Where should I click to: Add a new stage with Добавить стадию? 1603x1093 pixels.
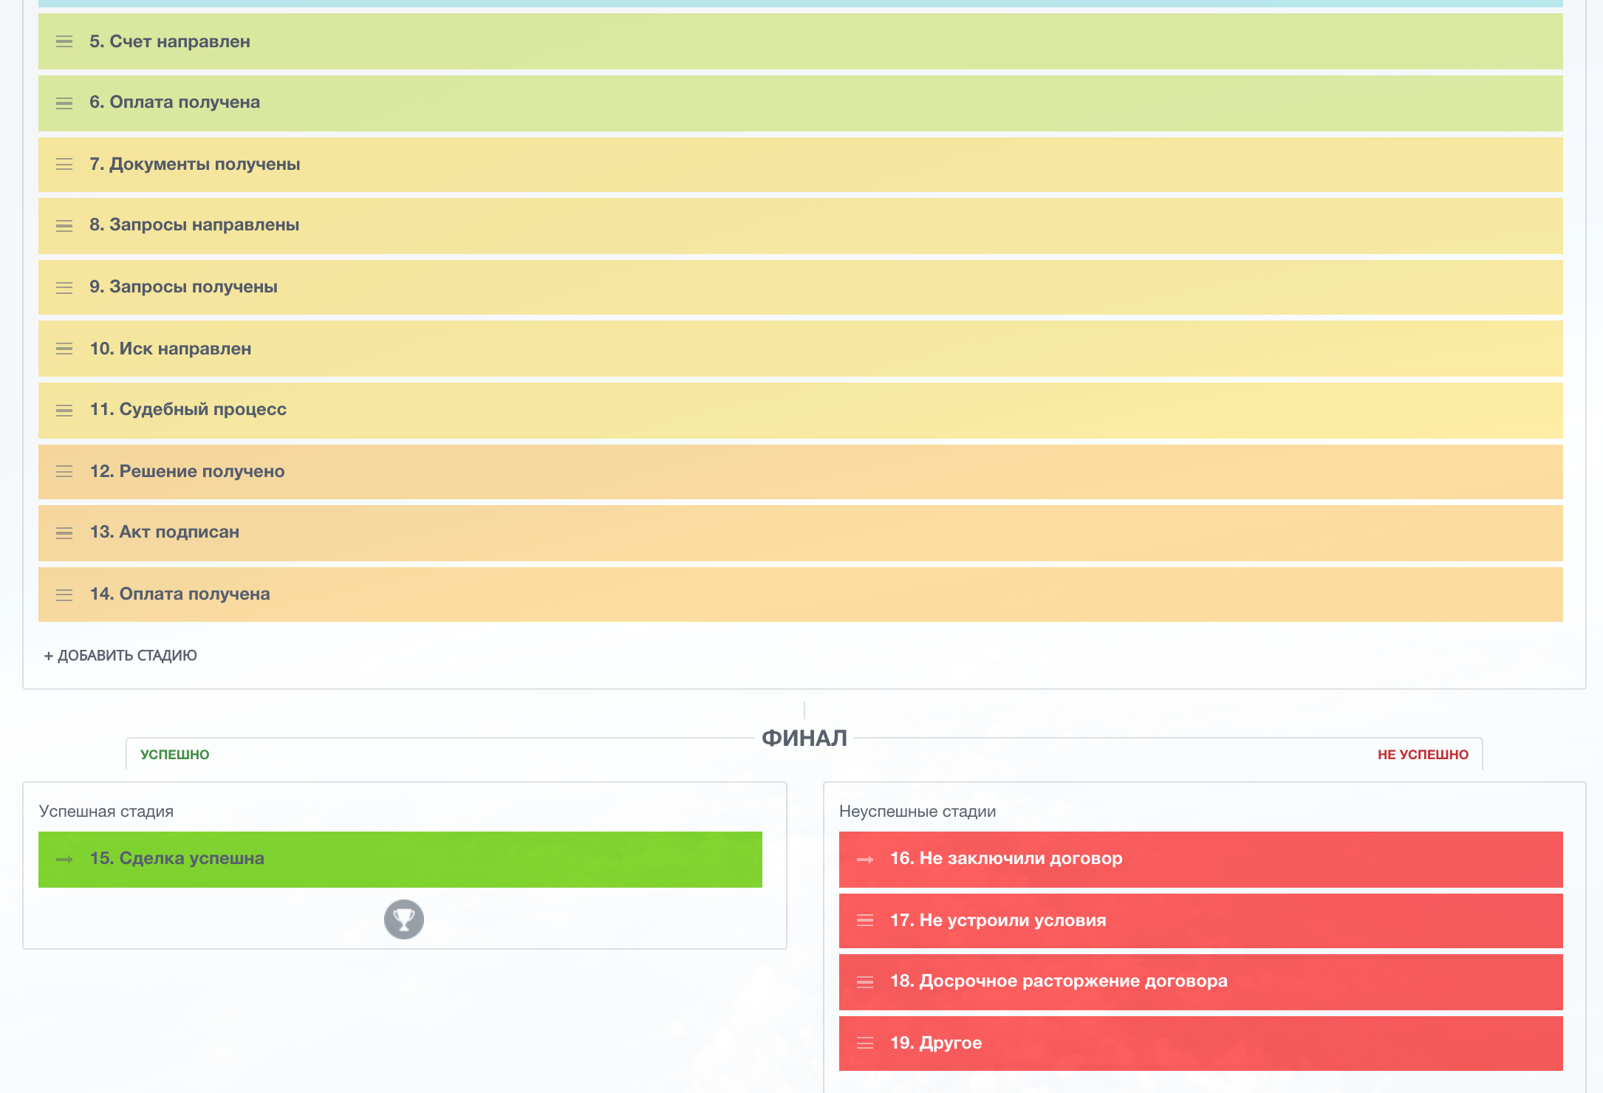coord(120,656)
